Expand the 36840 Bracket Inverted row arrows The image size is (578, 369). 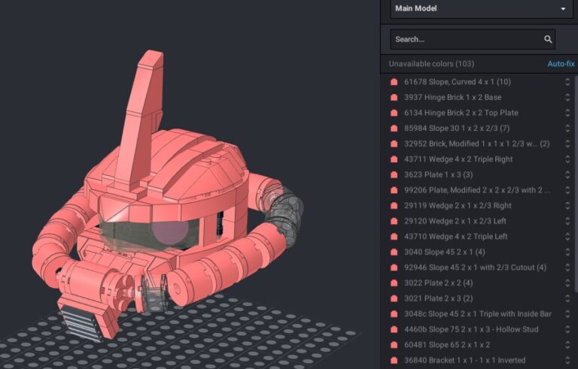pos(567,360)
